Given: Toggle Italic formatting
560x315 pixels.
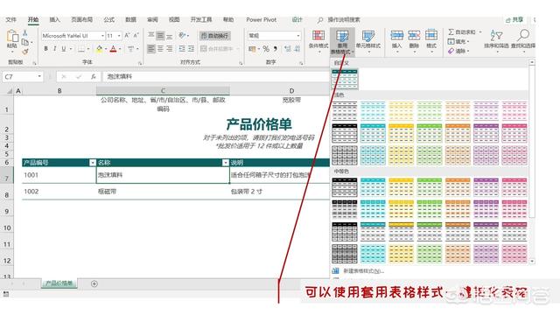Looking at the screenshot, I should (x=54, y=49).
